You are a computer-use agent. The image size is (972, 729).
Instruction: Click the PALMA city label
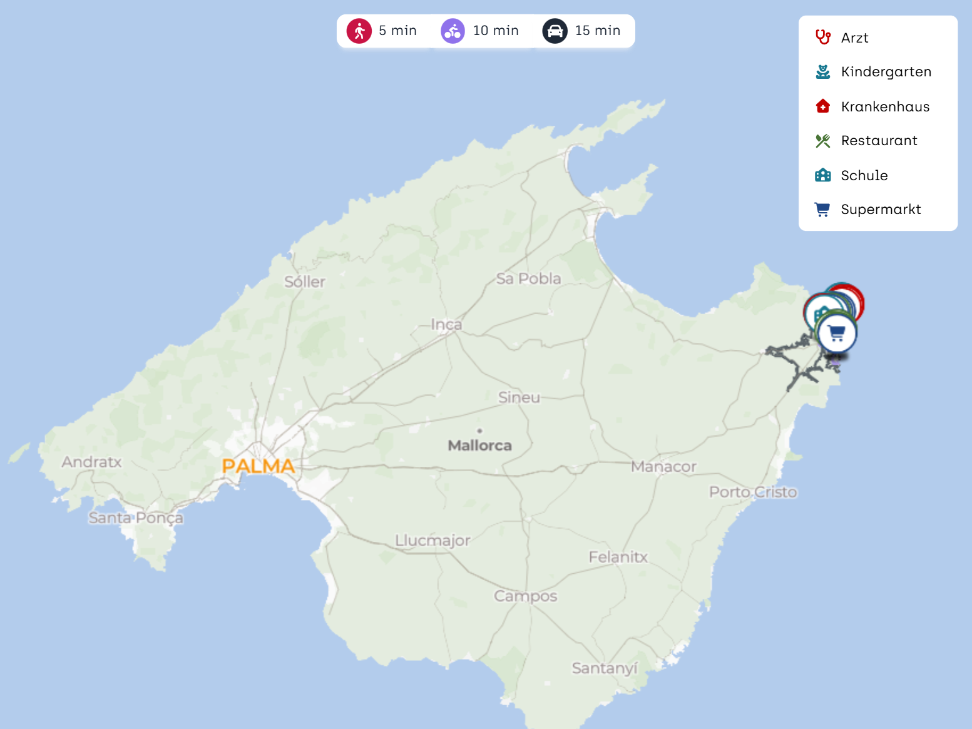[x=258, y=466]
